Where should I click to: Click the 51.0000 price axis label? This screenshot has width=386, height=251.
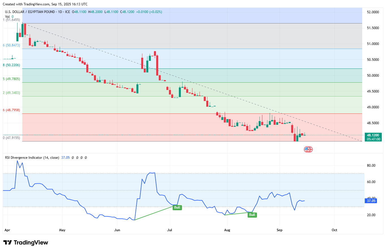(372, 44)
